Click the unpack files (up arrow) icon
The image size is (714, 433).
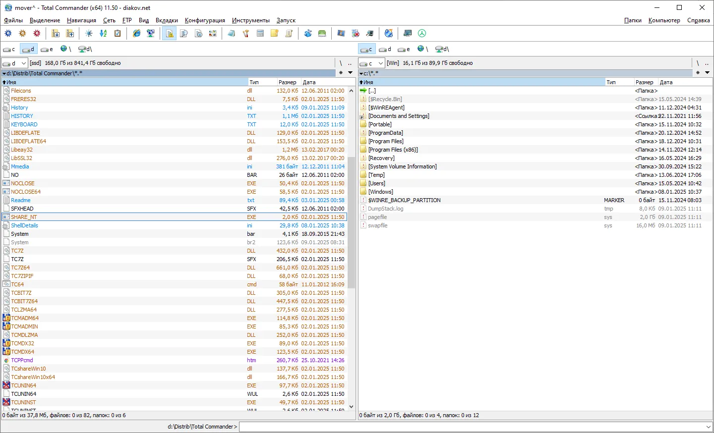70,33
